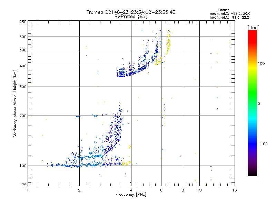
Task: Click the y-axis tick label '100'
Action: (23, 166)
